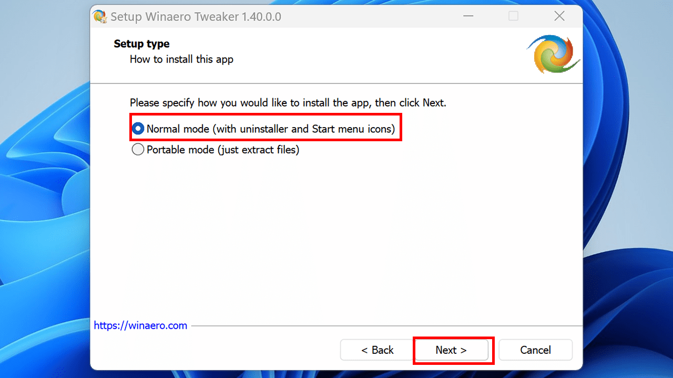Go back with the Back button

(x=377, y=350)
